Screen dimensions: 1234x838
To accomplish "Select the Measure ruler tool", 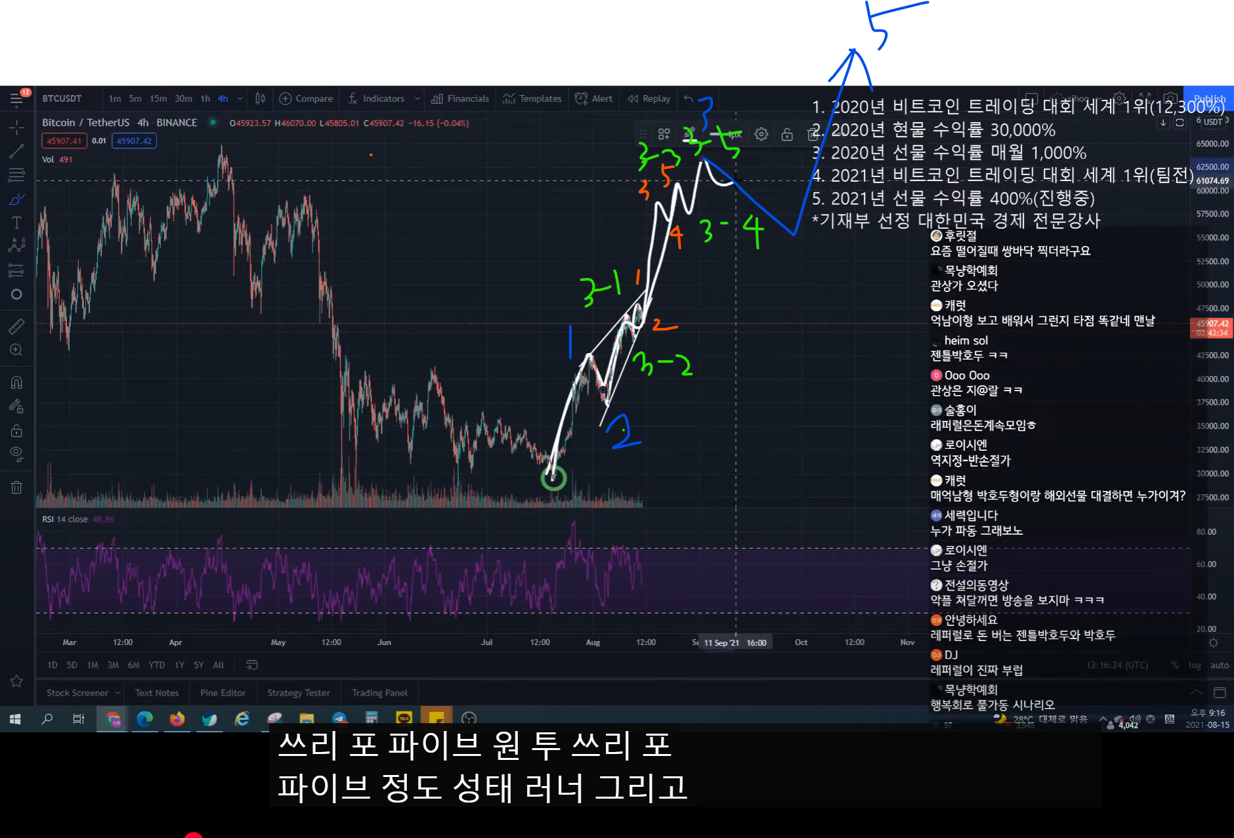I will [x=16, y=326].
